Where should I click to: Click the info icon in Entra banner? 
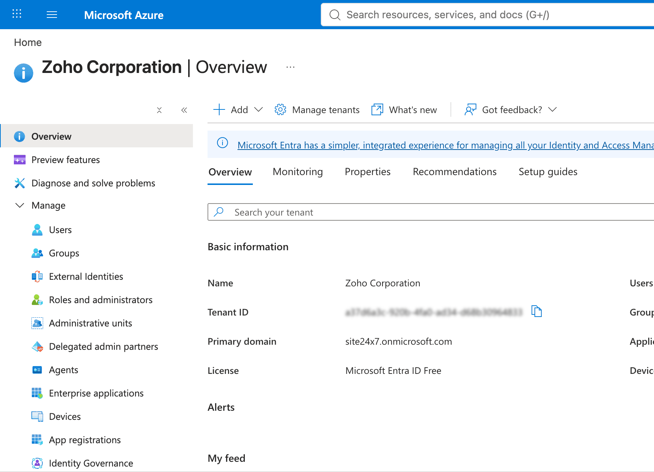(223, 143)
